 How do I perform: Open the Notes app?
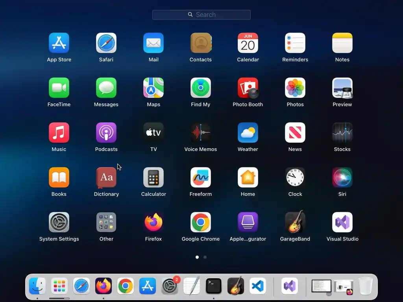click(x=342, y=43)
